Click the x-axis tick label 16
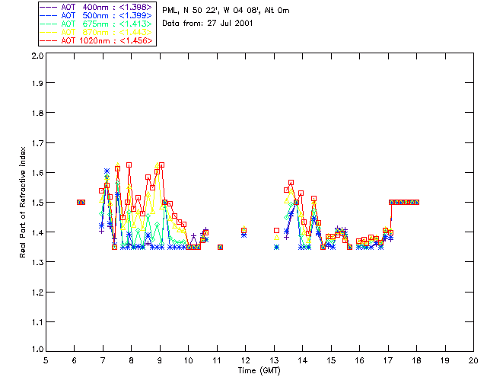 (360, 360)
